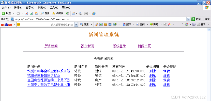Open news 六部委力挺数字电视企业上市
This screenshot has width=211, height=101.
coord(49,85)
